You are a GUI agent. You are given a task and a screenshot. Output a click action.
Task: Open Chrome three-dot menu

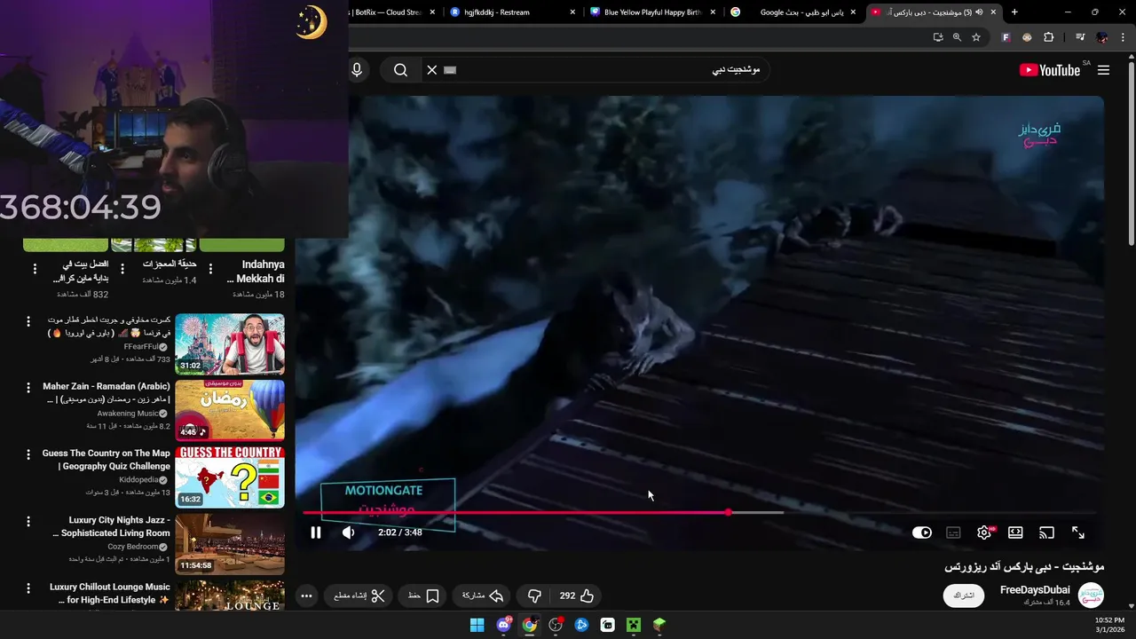(x=1124, y=37)
